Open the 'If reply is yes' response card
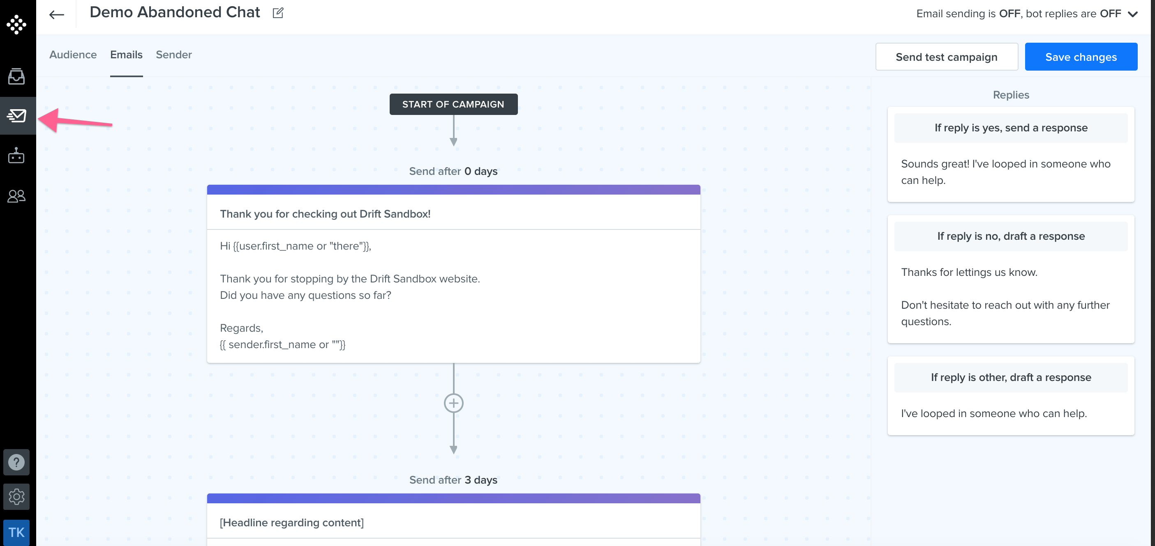This screenshot has height=546, width=1155. [1011, 154]
